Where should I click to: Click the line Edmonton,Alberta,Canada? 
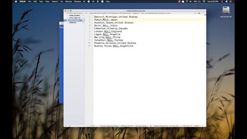tap(111, 28)
